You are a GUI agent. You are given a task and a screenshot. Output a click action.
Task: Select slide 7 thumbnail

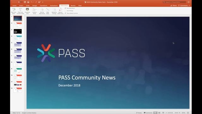(x=18, y=57)
